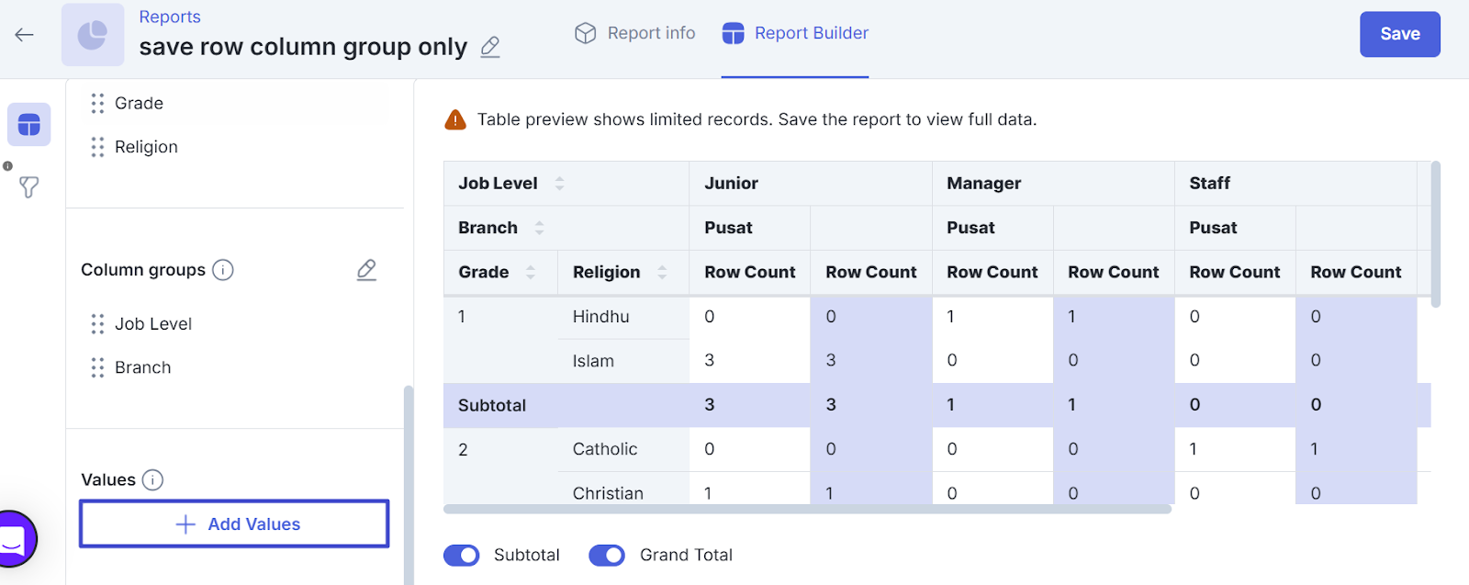
Task: Select the Report Builder tab
Action: 795,34
